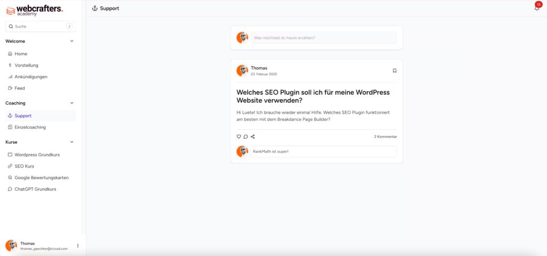Click the Feed coffee cup icon
Image resolution: width=547 pixels, height=256 pixels.
(x=10, y=88)
